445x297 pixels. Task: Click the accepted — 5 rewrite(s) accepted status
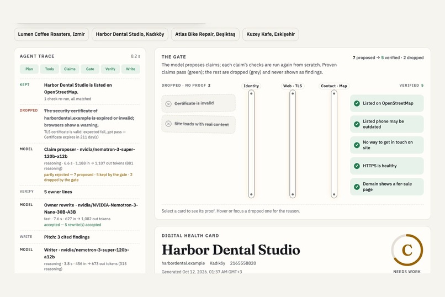(x=73, y=225)
